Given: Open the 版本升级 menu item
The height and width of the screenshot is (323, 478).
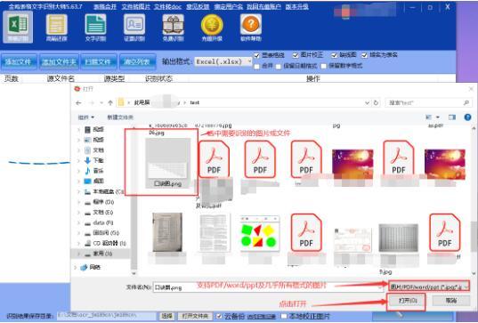Looking at the screenshot, I should point(297,6).
